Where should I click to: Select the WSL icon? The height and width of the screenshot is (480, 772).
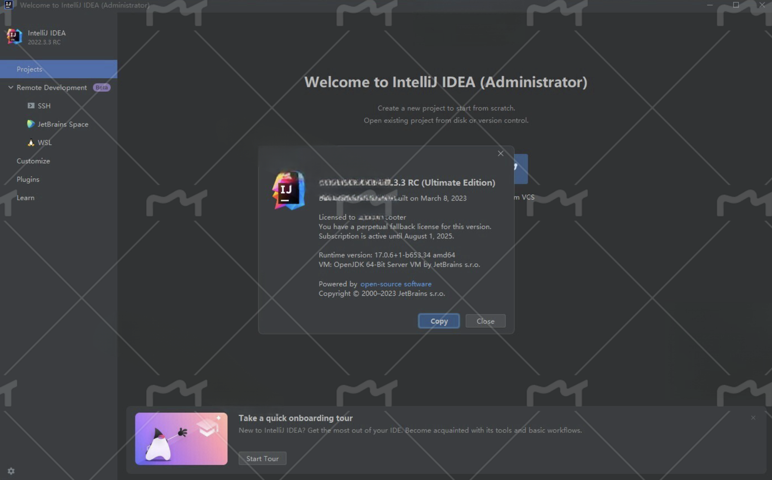[30, 142]
